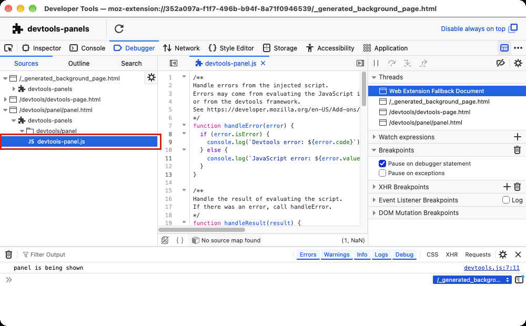Viewport: 526px width, 326px height.
Task: Enable the CSS console filter
Action: point(432,254)
